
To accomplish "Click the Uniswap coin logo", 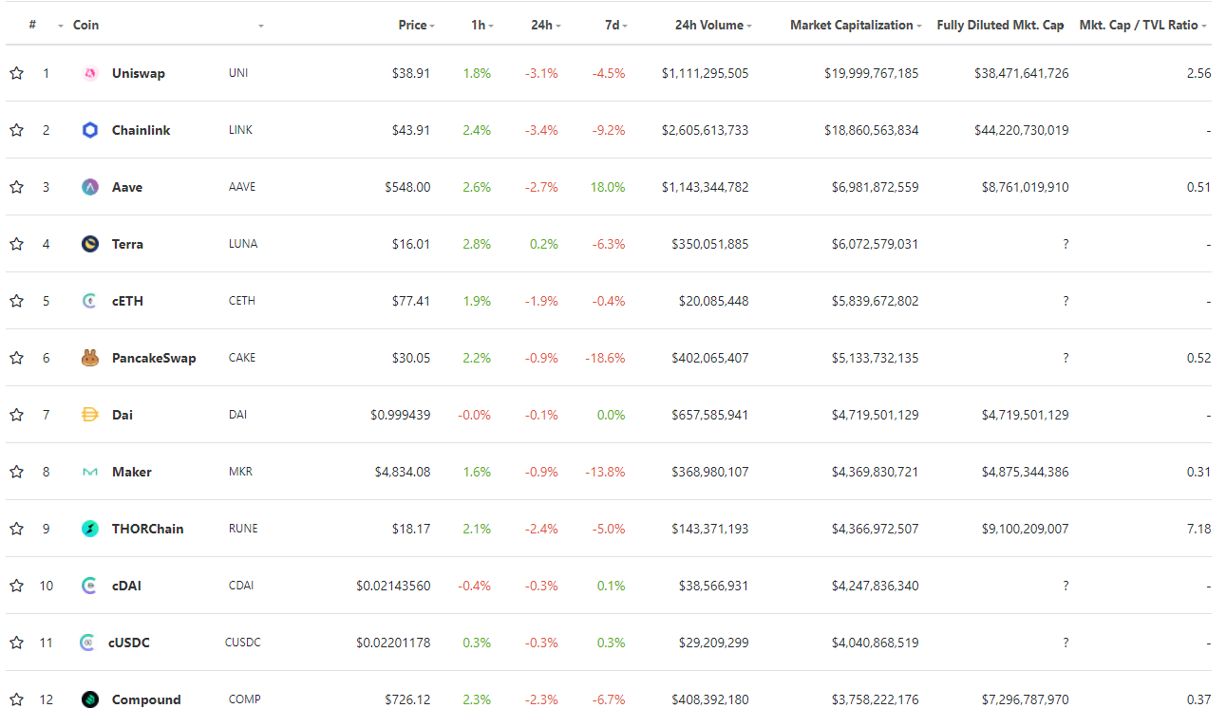I will tap(90, 73).
